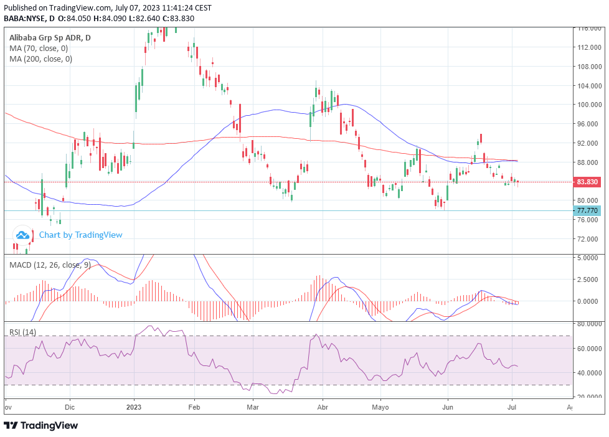The width and height of the screenshot is (609, 437).
Task: Click the 0.0000 MACD axis label
Action: pos(588,301)
